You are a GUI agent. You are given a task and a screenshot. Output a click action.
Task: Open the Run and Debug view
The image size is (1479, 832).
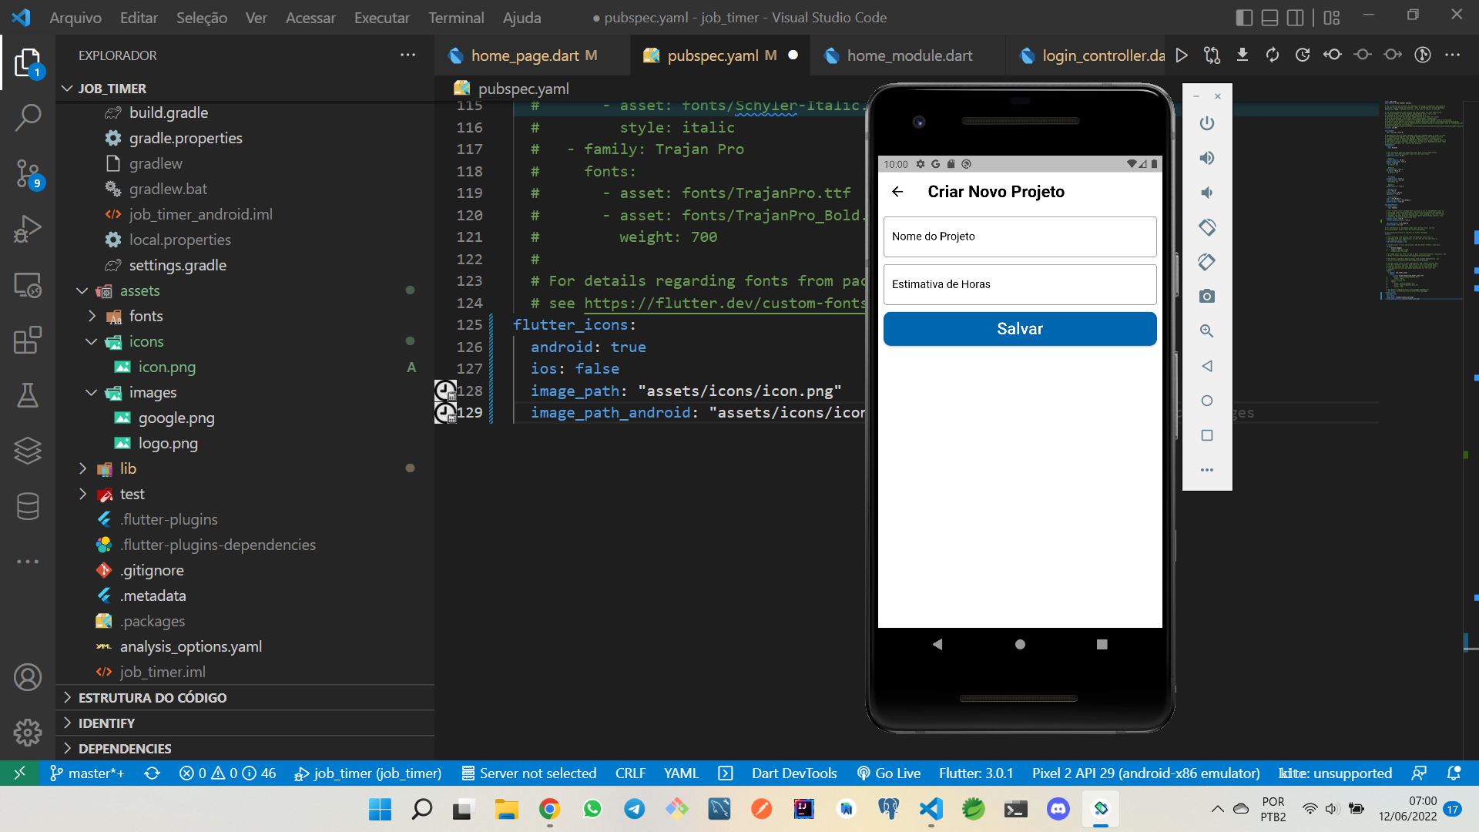pyautogui.click(x=28, y=229)
